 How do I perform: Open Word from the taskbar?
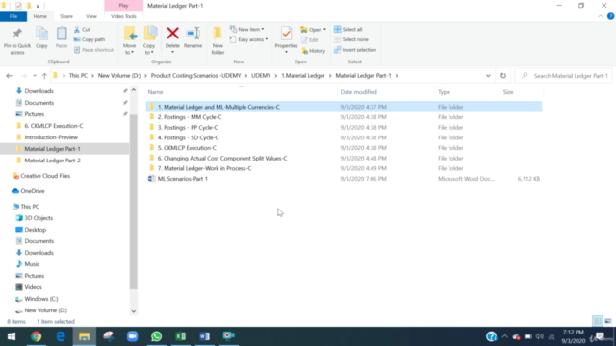[x=205, y=336]
